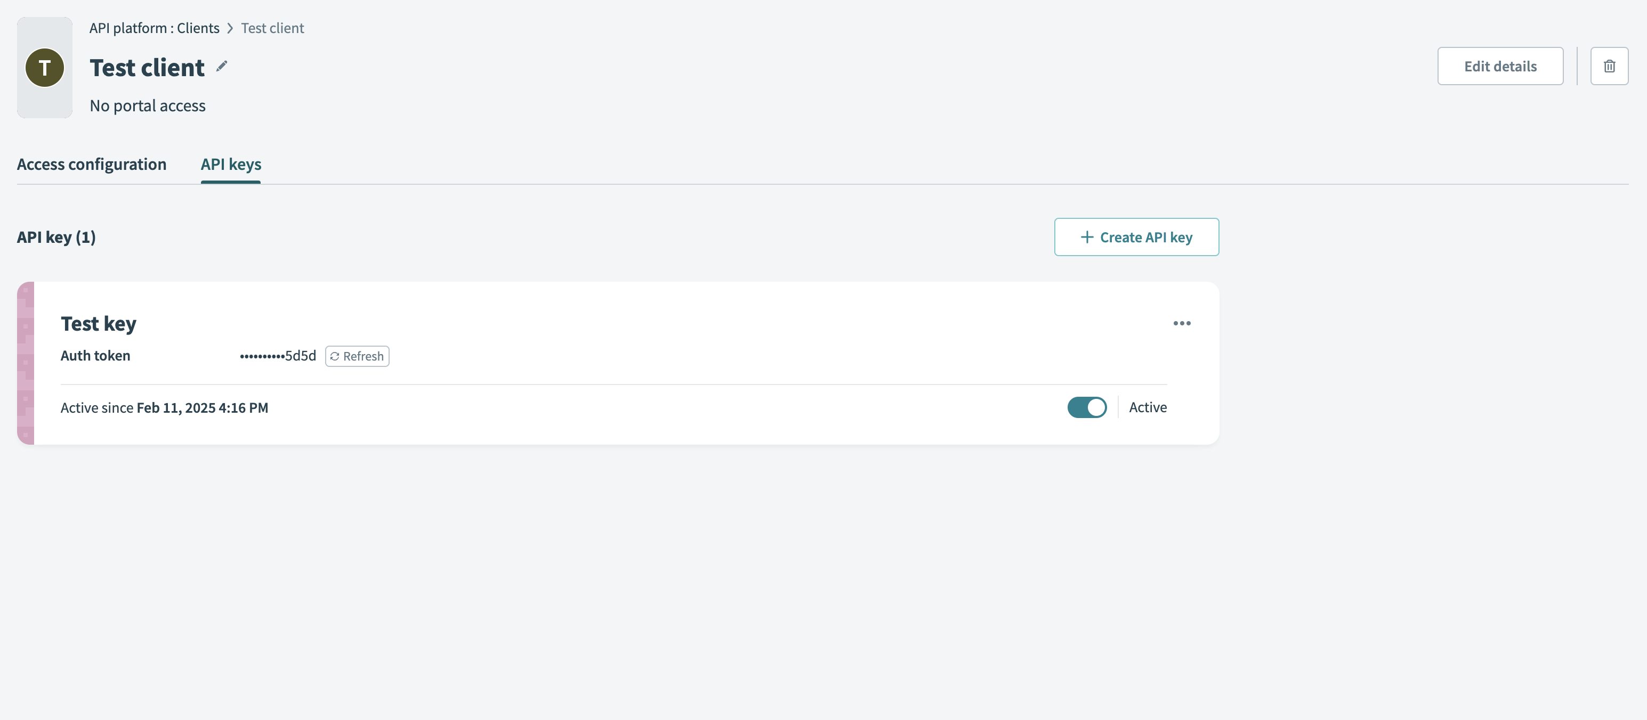The height and width of the screenshot is (720, 1647).
Task: Select the API keys tab
Action: pos(230,164)
